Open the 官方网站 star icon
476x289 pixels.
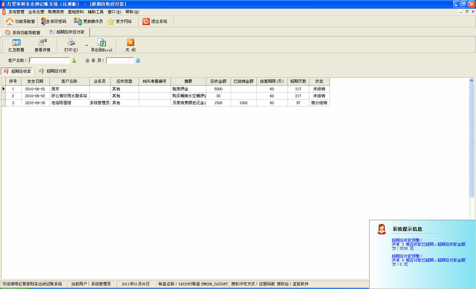(x=111, y=21)
